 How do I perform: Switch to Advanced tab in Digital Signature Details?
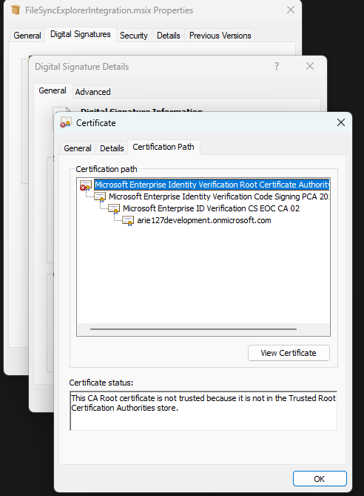92,92
